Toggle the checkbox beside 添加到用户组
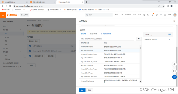The width and height of the screenshot is (178, 94). (x=30, y=56)
